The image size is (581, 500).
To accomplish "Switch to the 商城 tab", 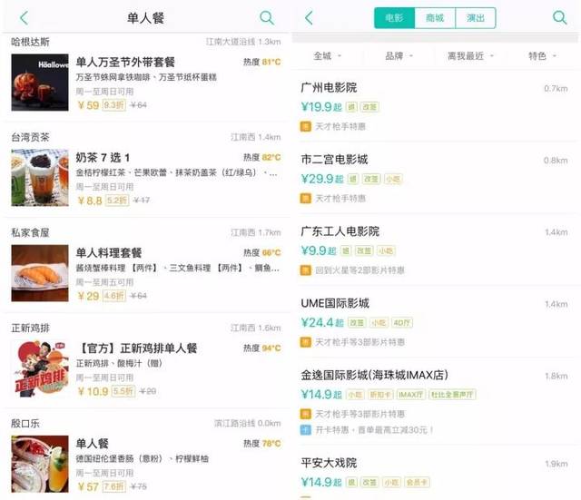I will (x=435, y=18).
